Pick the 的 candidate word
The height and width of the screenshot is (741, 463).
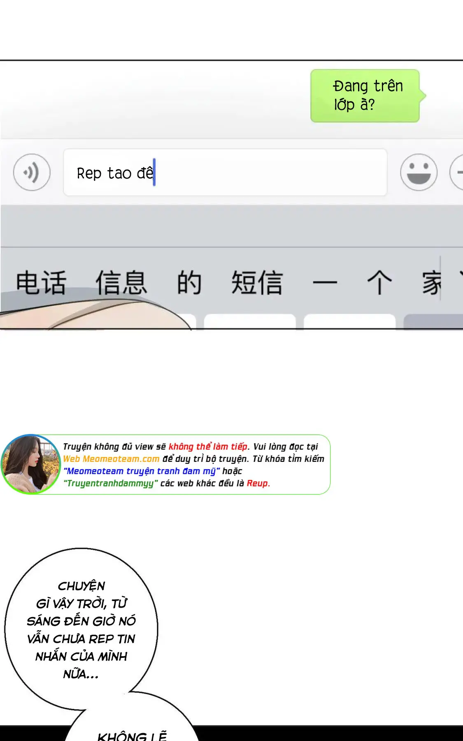point(189,283)
